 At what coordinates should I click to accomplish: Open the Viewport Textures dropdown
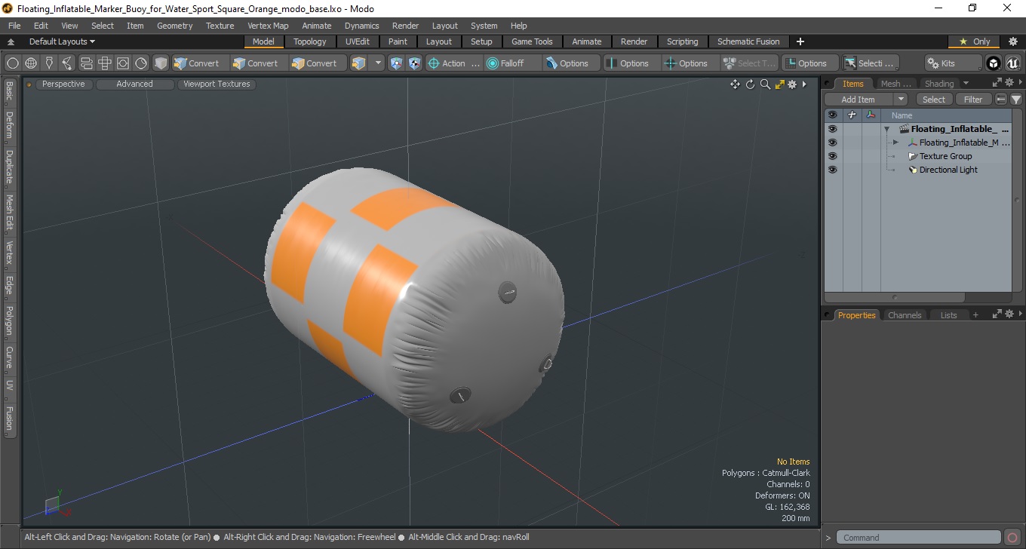click(217, 84)
